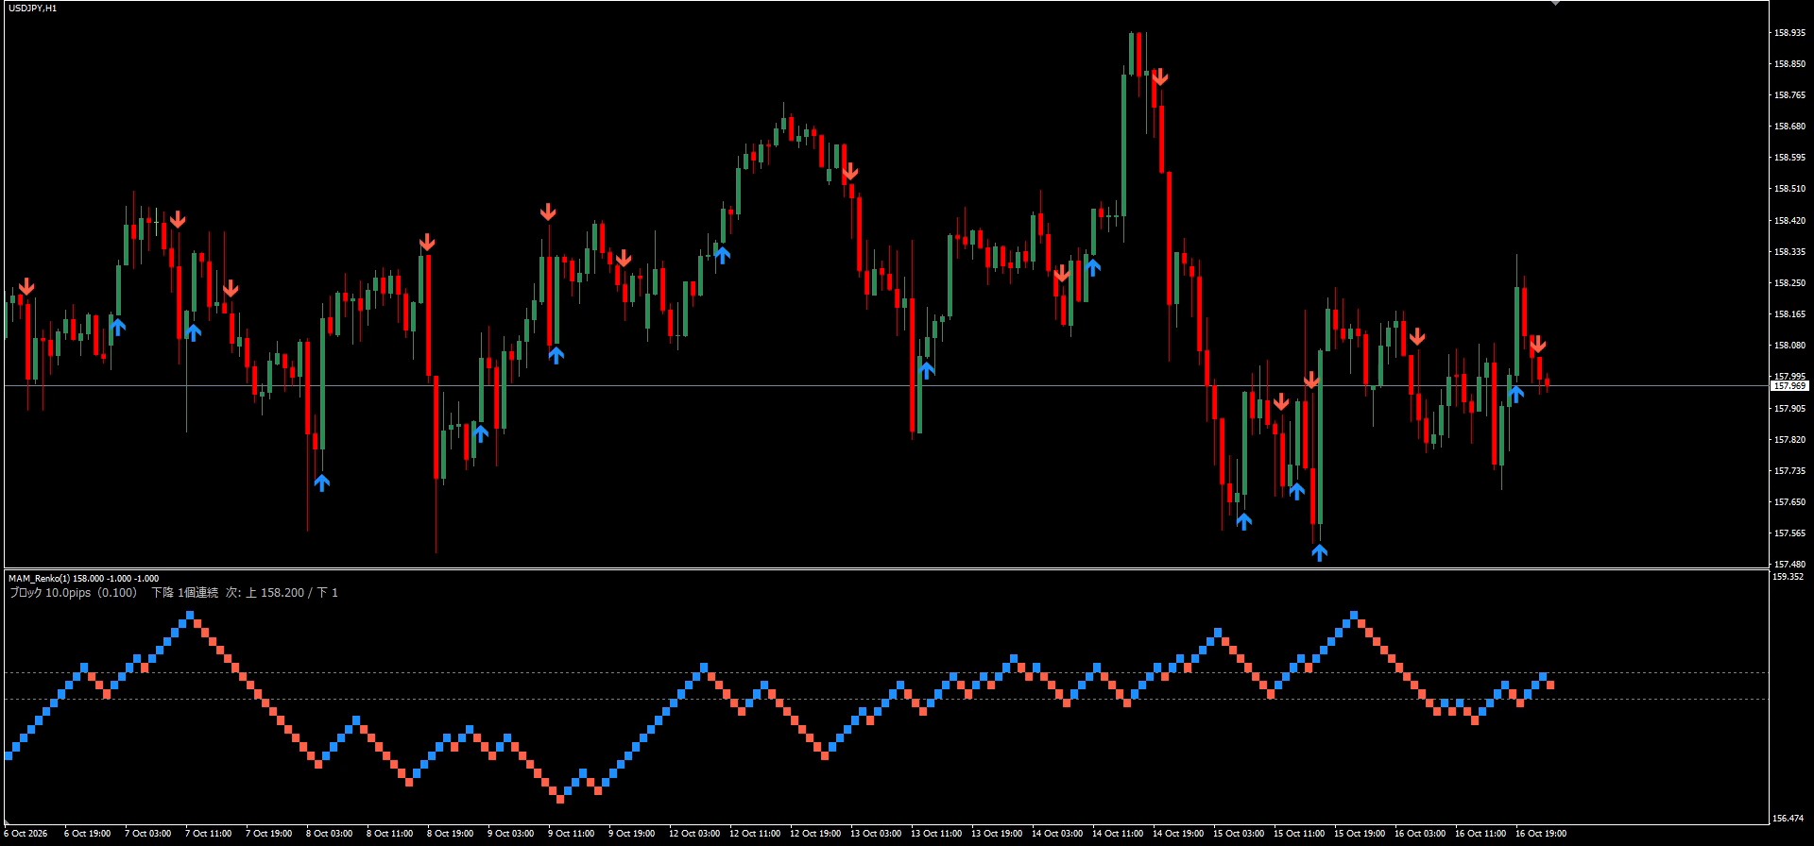Click the red down arrow above the highest candle

1160,77
